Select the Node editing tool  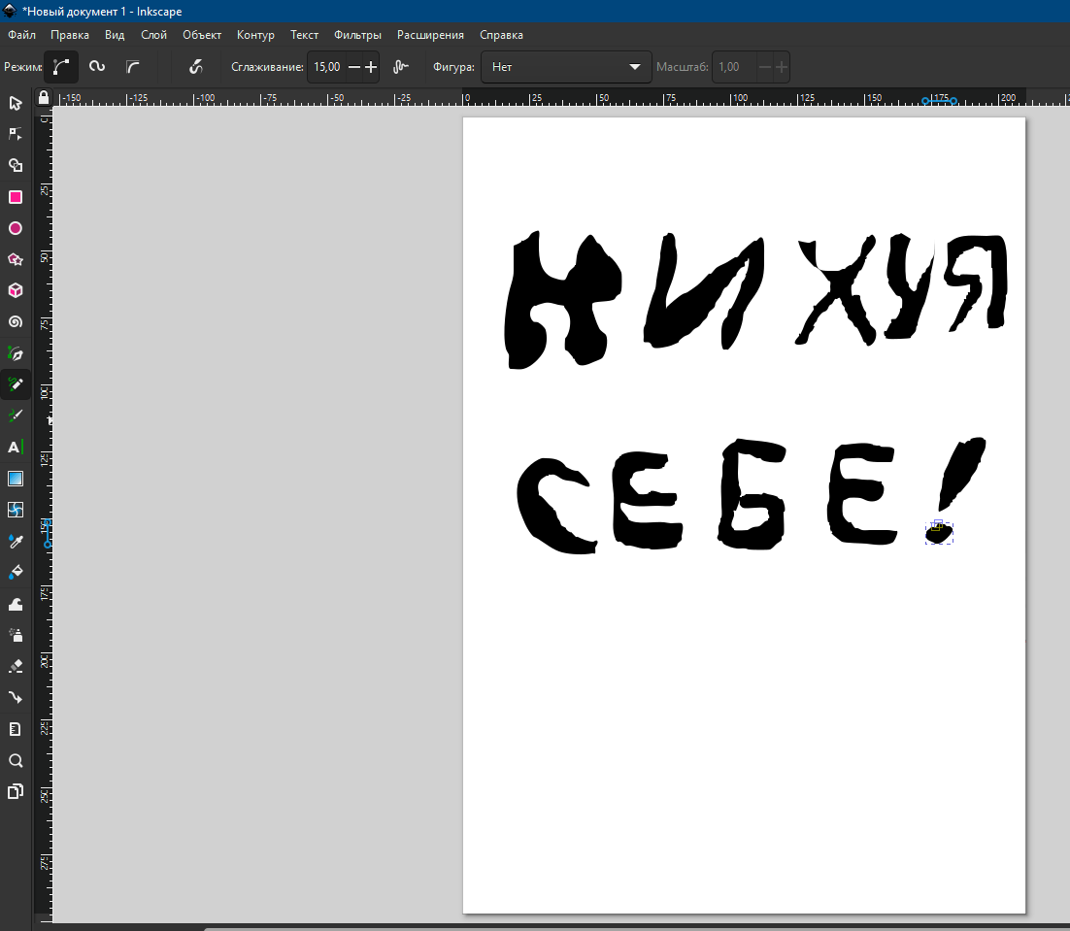click(16, 134)
